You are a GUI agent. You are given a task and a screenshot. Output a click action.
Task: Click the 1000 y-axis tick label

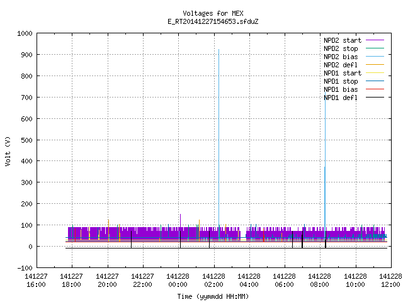click(25, 33)
